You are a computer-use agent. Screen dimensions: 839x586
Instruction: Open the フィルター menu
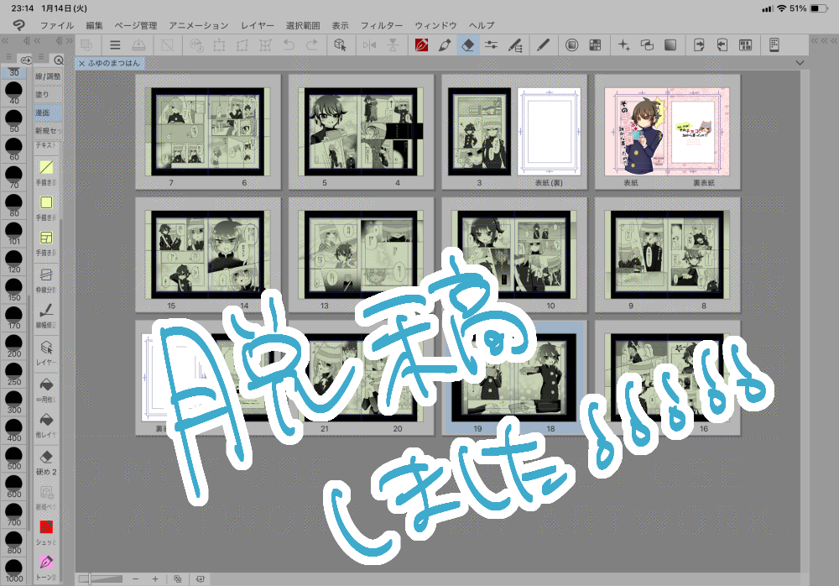[382, 26]
